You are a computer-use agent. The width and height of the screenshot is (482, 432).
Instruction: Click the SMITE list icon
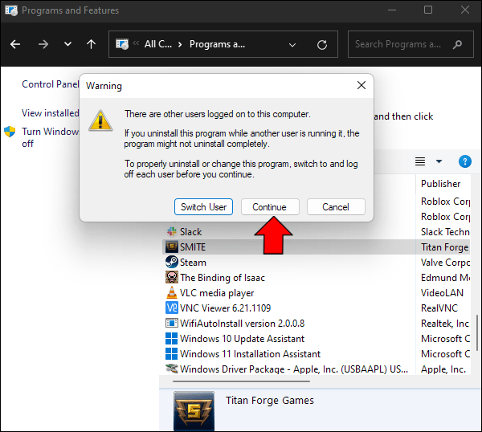tap(172, 247)
